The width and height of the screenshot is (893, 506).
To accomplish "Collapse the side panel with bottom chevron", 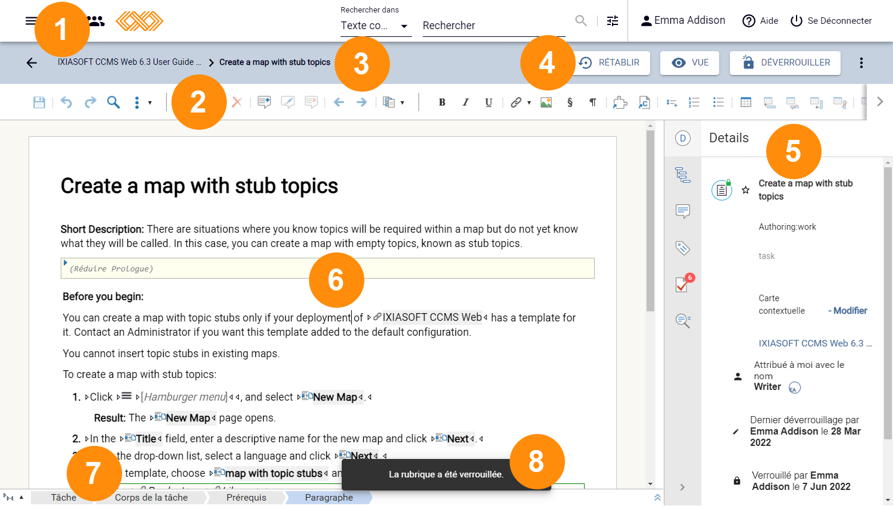I will pyautogui.click(x=682, y=487).
